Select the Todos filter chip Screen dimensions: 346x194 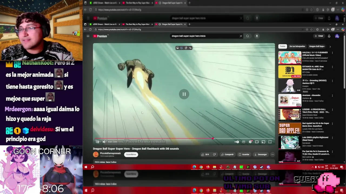(x=282, y=46)
